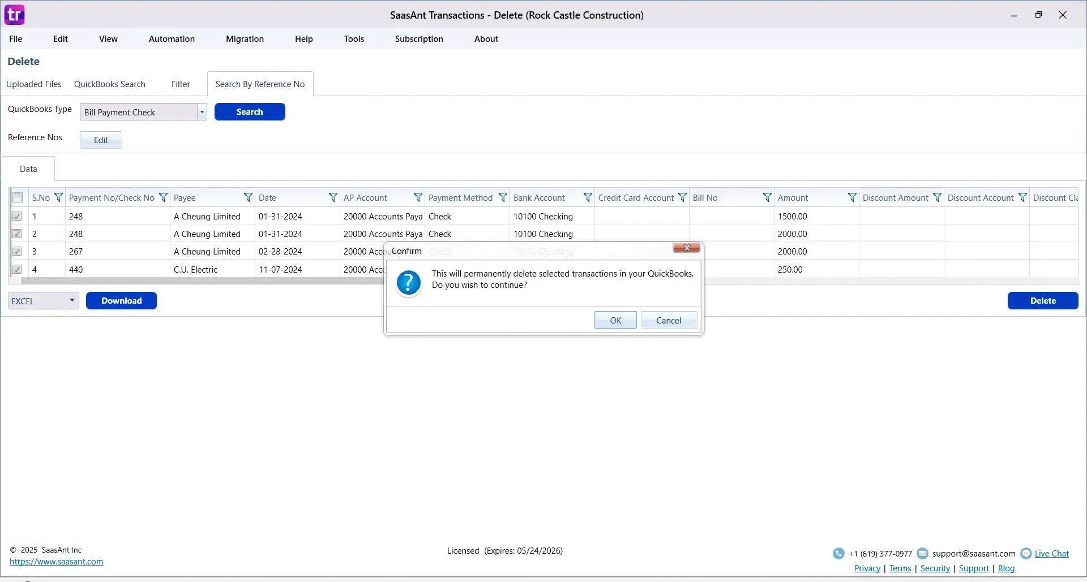Confirm deletion with OK button

pos(615,321)
